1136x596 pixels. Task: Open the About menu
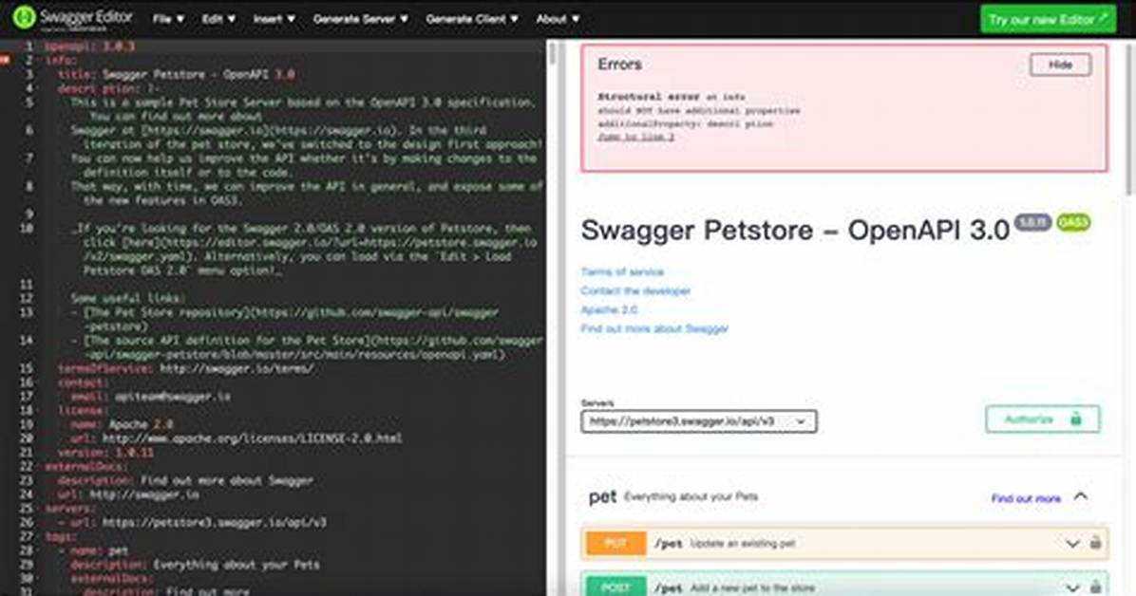558,20
